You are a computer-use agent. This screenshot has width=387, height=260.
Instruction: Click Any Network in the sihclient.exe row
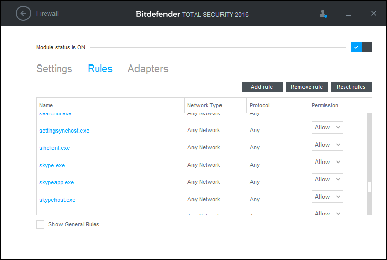click(204, 147)
